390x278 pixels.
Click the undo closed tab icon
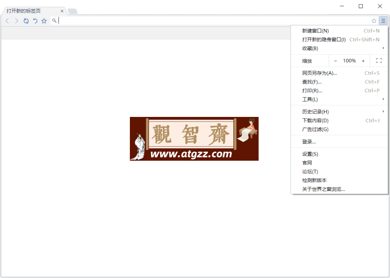[x=35, y=21]
